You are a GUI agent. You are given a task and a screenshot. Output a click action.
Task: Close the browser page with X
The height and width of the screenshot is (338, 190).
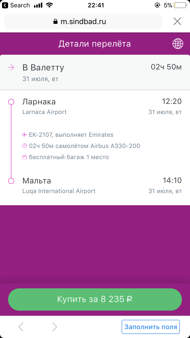(177, 22)
